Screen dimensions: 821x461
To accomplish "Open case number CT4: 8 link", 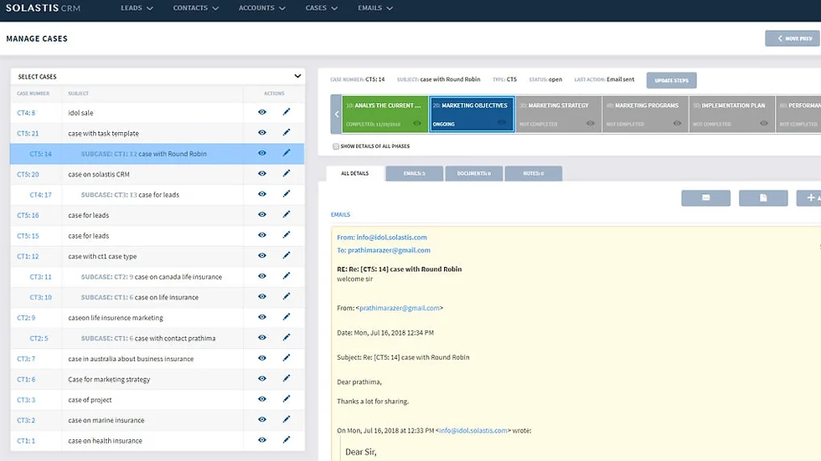I will click(26, 113).
